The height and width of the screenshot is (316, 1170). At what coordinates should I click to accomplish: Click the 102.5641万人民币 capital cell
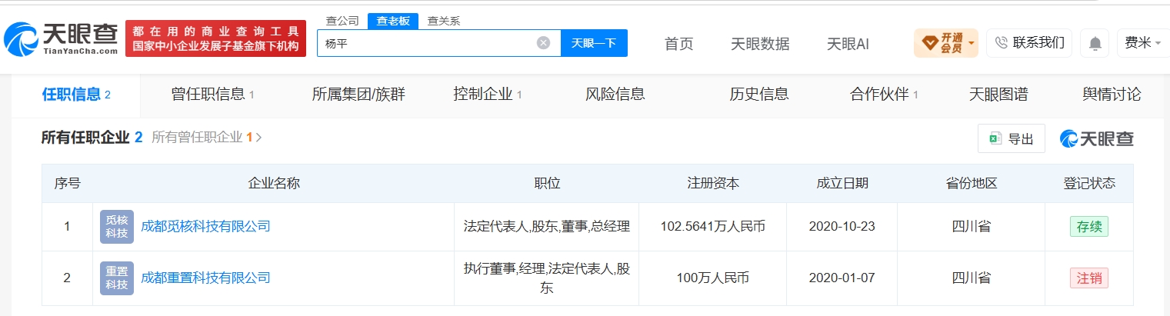click(713, 227)
